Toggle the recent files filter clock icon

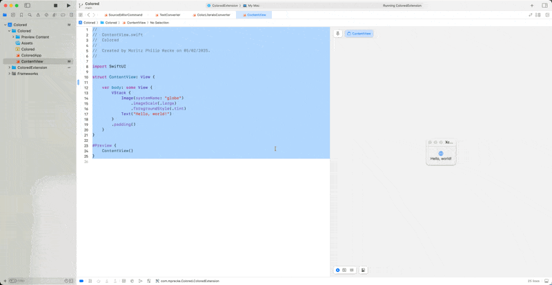click(x=66, y=281)
